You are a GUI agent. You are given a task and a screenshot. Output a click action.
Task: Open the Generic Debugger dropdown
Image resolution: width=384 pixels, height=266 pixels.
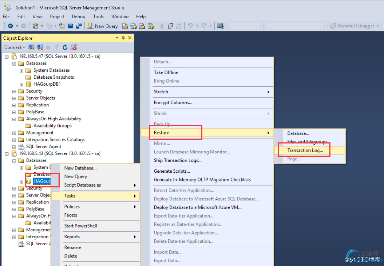(x=378, y=26)
